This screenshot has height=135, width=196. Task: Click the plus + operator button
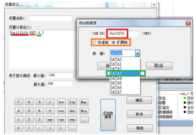[29, 128]
